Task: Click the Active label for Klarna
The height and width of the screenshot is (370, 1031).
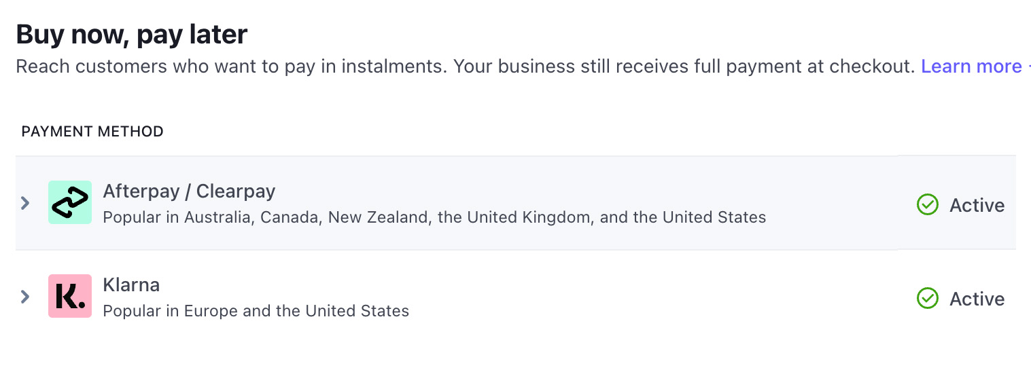Action: pyautogui.click(x=977, y=299)
